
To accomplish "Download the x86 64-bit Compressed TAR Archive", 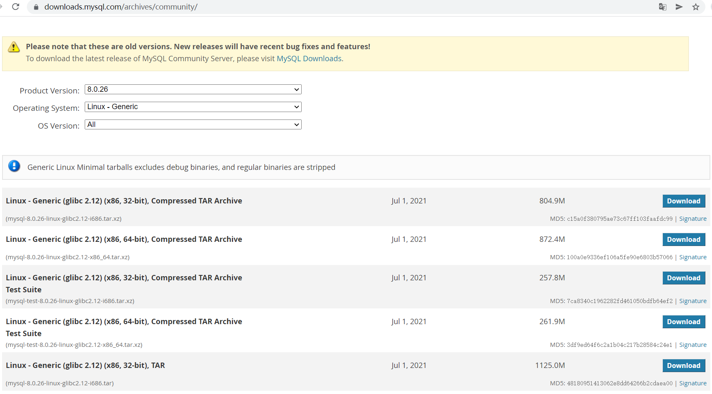I will click(683, 239).
